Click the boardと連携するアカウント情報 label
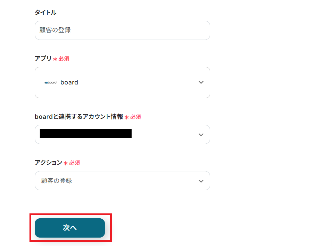Screen dimensions: 332x246 tap(79, 117)
